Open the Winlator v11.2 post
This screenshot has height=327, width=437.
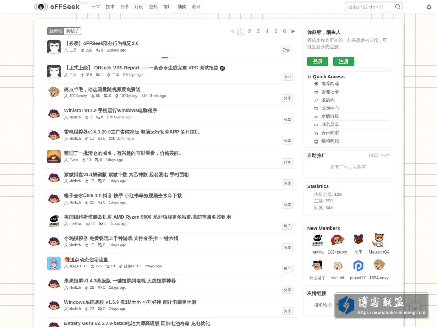coord(110,110)
